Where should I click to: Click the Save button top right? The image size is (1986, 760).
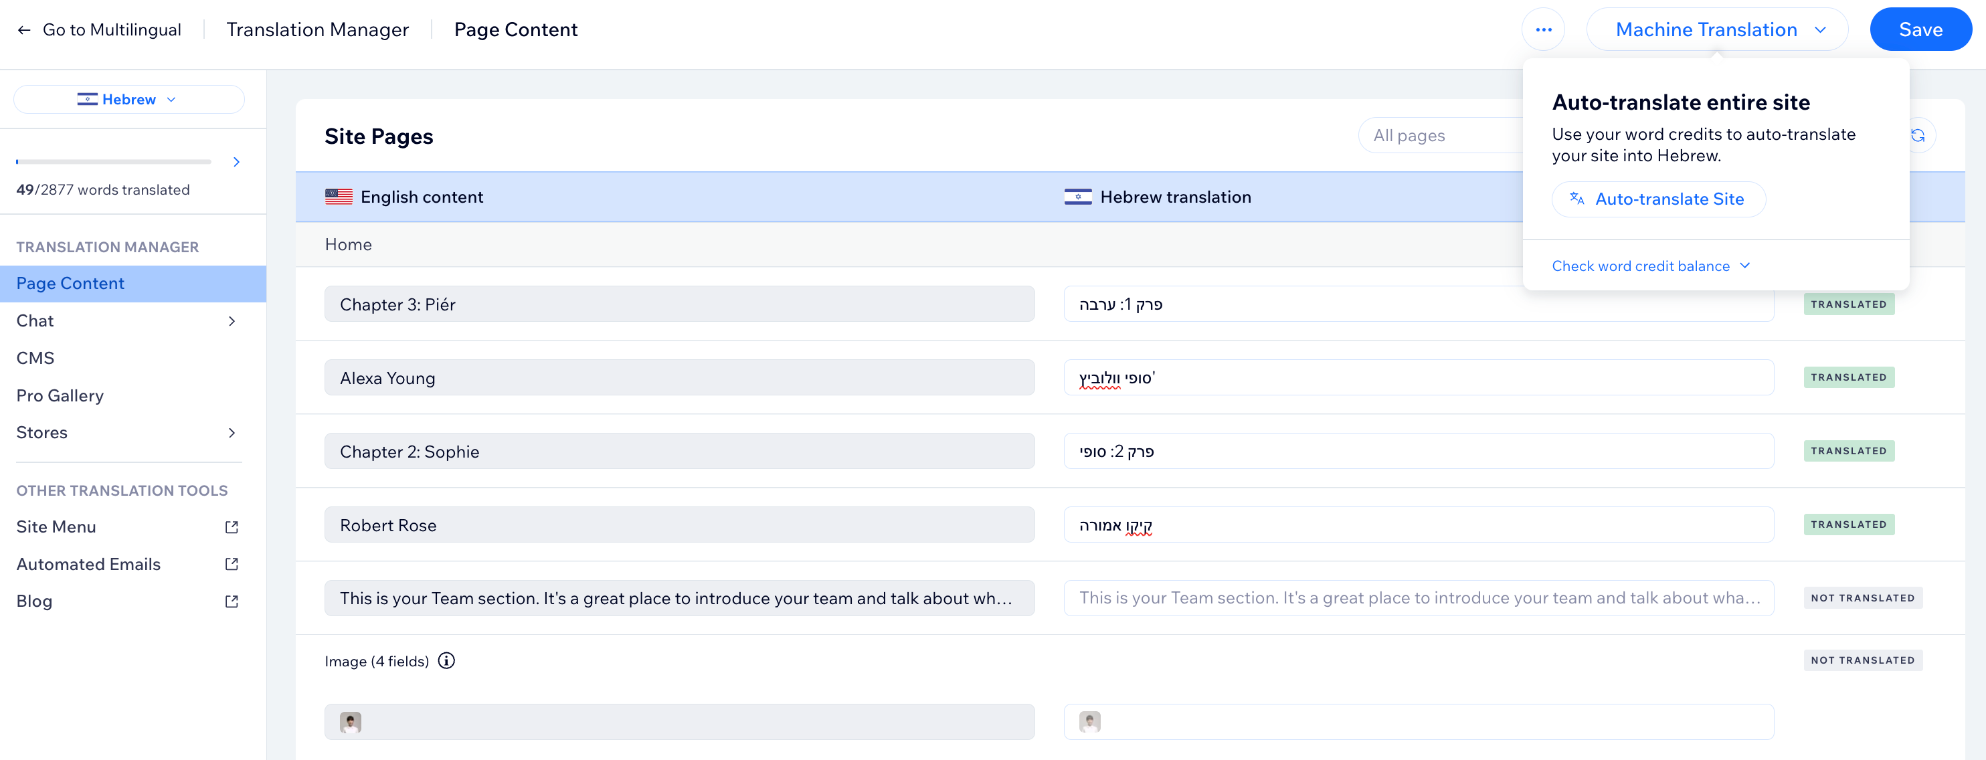click(x=1920, y=29)
